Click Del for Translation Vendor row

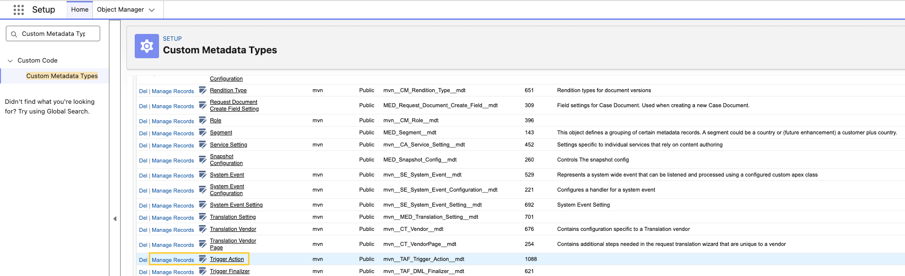(143, 230)
